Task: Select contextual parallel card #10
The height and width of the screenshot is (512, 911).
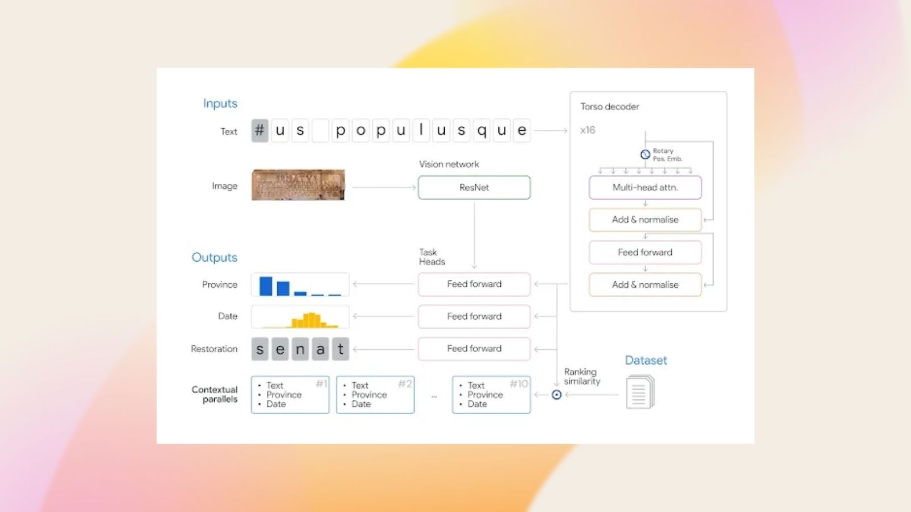Action: (491, 395)
